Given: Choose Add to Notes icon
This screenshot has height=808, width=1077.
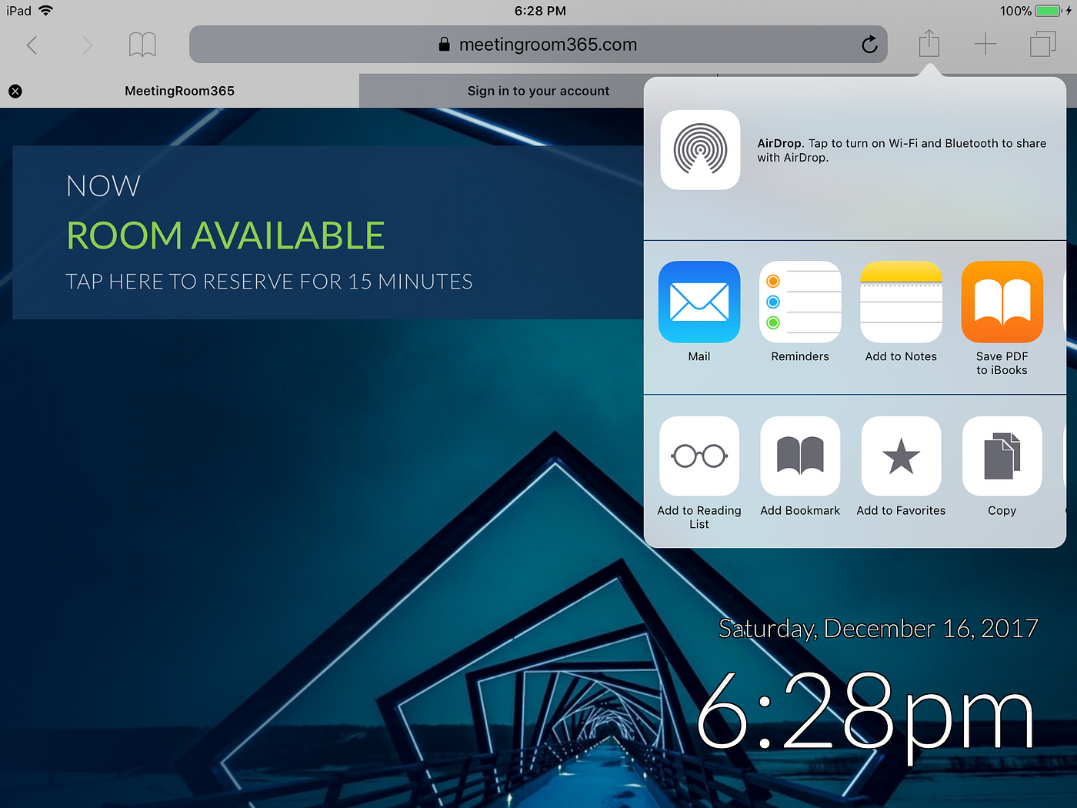Looking at the screenshot, I should (901, 302).
